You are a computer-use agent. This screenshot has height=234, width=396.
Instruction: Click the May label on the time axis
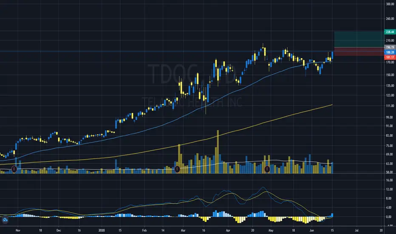(x=271, y=231)
